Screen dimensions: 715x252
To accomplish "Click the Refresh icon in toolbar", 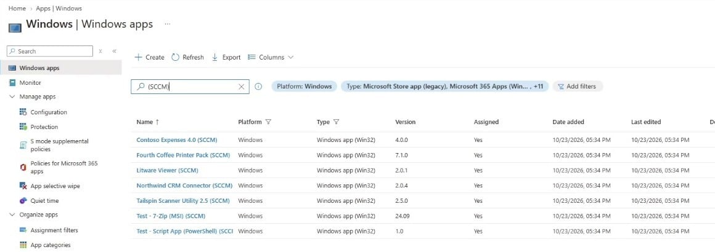I will tap(176, 57).
